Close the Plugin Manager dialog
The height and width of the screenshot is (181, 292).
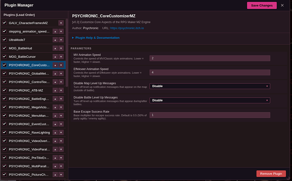click(282, 5)
